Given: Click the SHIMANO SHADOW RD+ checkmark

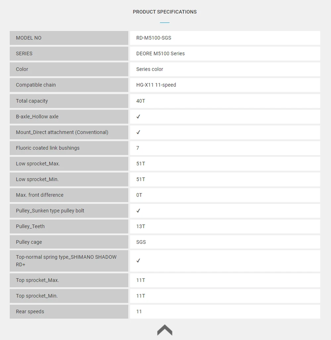Looking at the screenshot, I should [138, 261].
